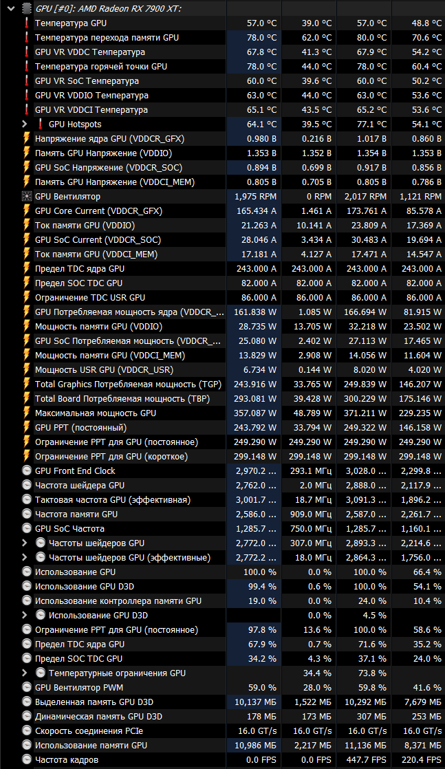Click gauge icon of Скорость соединения PCIe

click(x=27, y=730)
